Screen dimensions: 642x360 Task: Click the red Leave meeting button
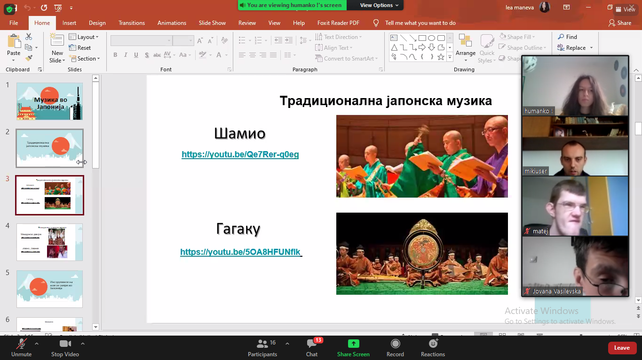coord(622,348)
